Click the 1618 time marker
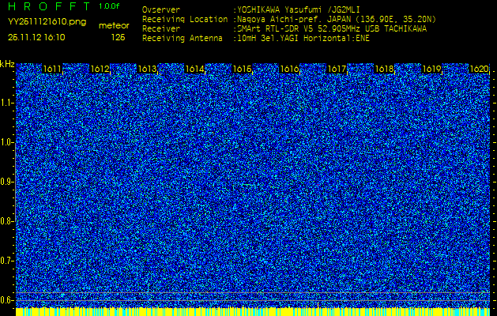 (385, 69)
